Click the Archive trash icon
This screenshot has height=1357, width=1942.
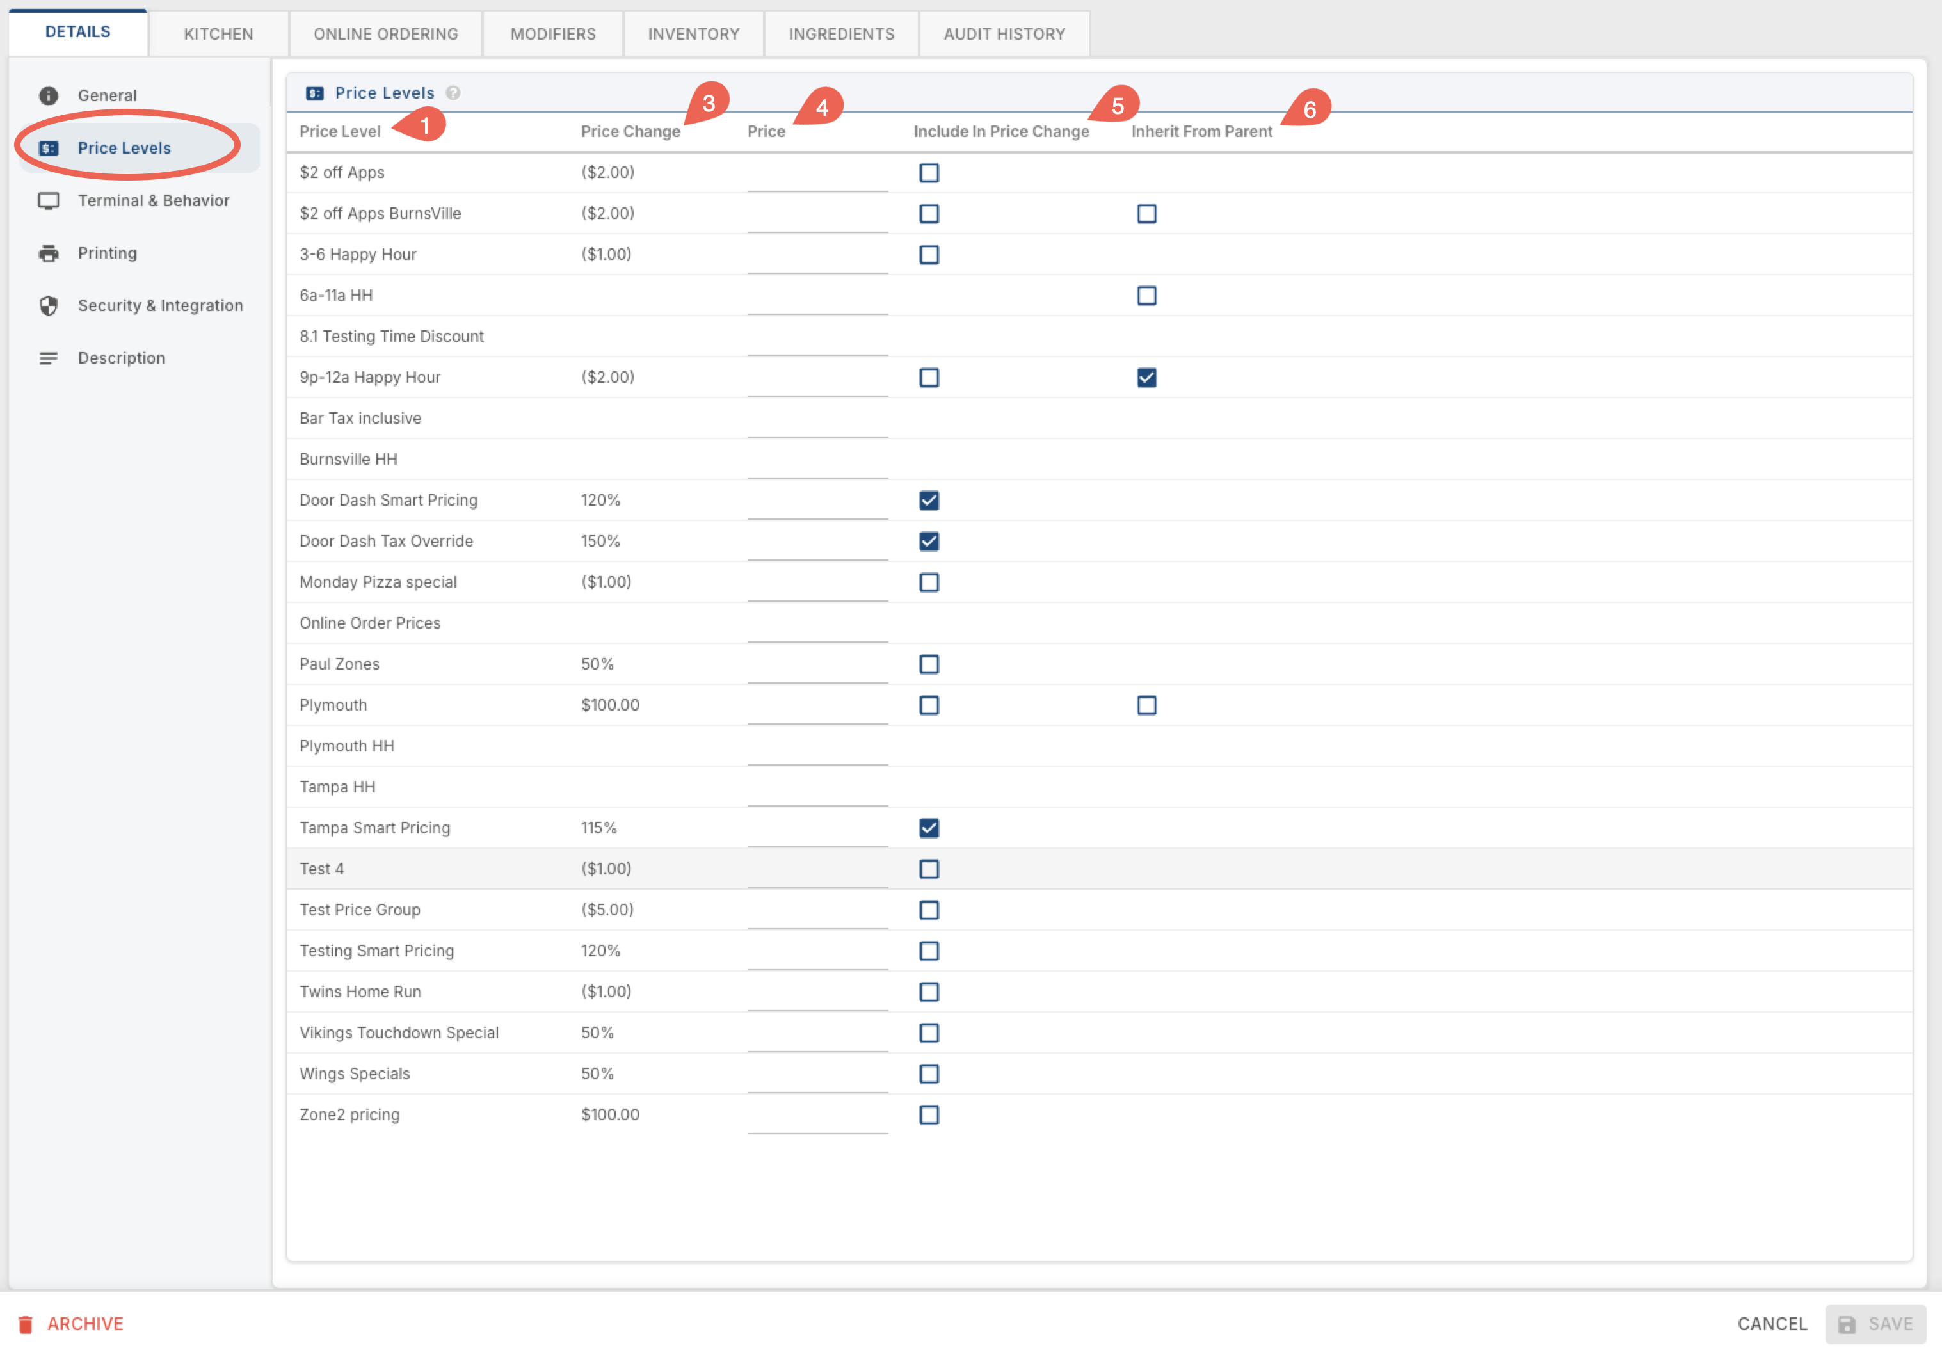26,1324
